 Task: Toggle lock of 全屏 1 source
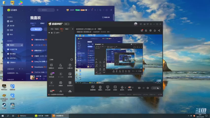coord(52,33)
